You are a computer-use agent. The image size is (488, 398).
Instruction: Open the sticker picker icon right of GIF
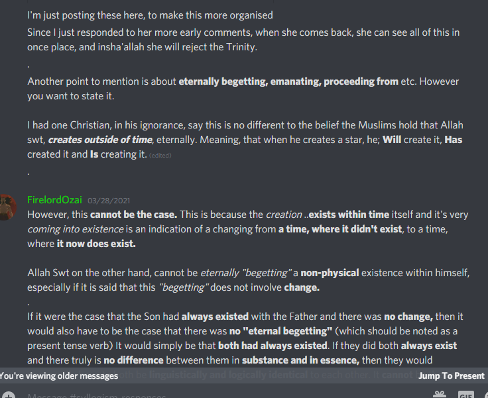pos(485,395)
